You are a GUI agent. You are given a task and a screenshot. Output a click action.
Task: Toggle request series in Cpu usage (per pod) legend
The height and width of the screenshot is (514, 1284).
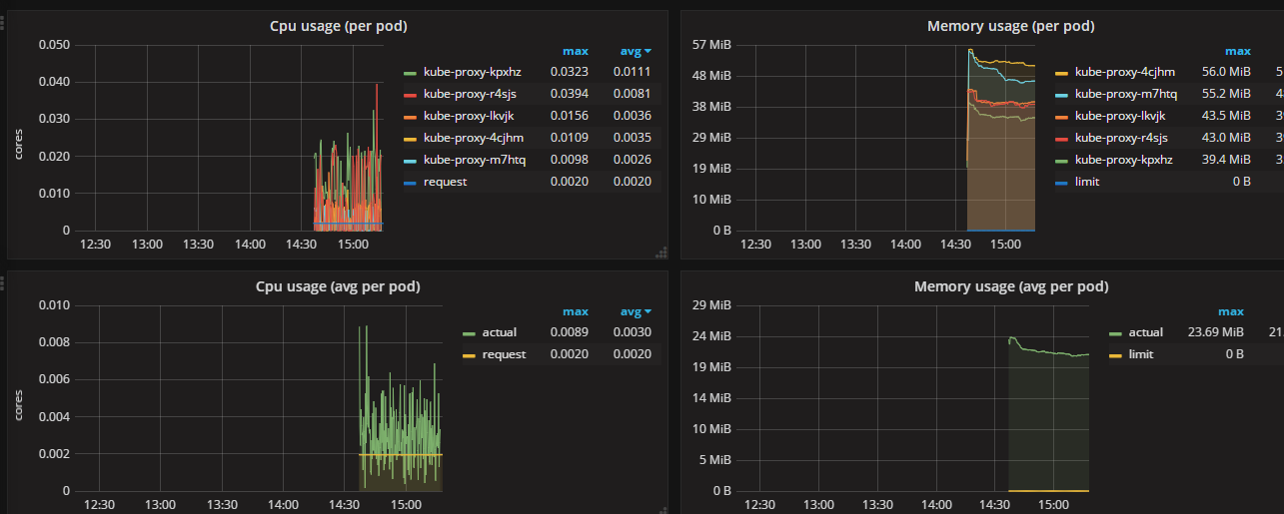(x=445, y=182)
